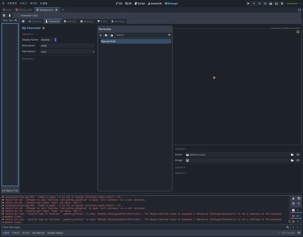Collapse the portrait General section

[x=181, y=149]
